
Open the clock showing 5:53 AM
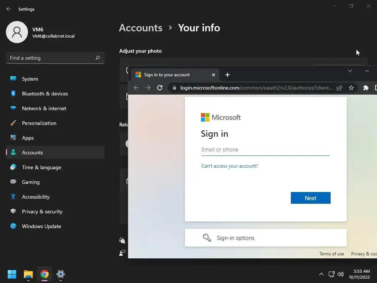click(x=359, y=274)
